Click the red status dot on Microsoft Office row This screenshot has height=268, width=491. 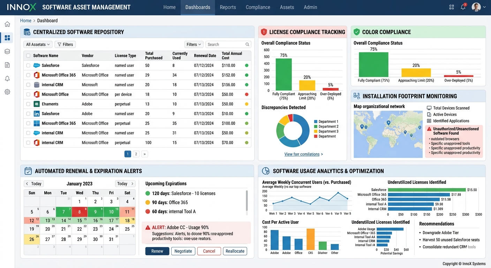pos(247,94)
